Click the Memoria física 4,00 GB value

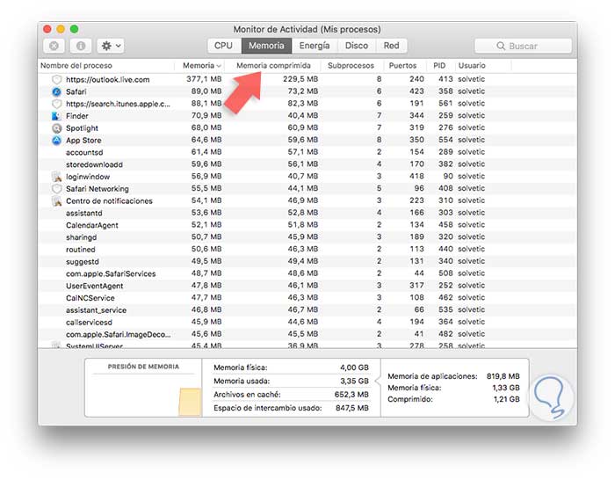(354, 367)
